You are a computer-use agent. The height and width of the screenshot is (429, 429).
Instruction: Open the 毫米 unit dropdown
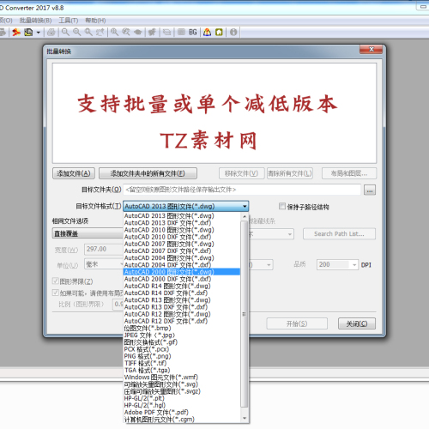coord(104,264)
